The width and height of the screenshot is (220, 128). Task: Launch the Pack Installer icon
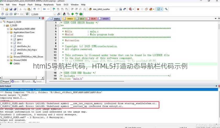(81, 14)
